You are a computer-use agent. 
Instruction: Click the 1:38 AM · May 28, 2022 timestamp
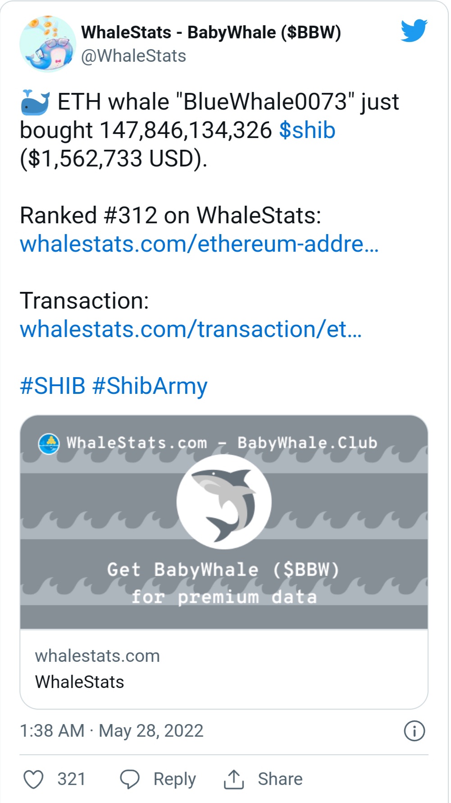112,731
